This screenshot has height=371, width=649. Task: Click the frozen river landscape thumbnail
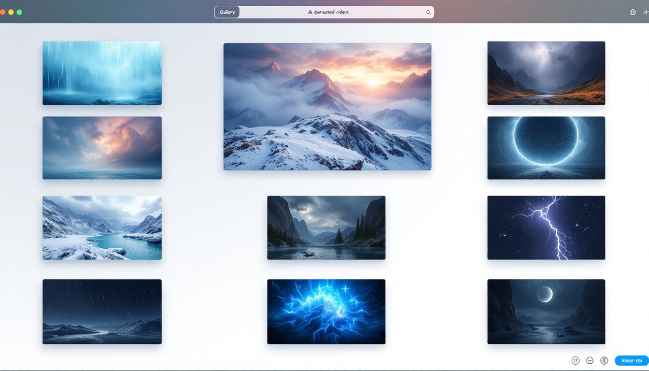click(102, 227)
